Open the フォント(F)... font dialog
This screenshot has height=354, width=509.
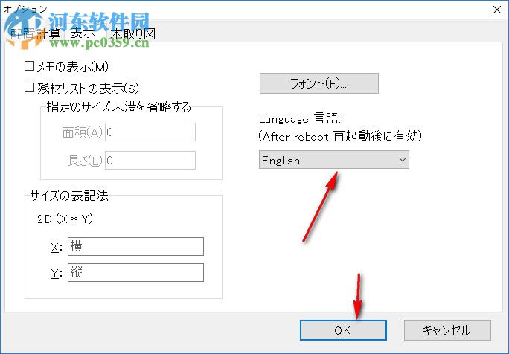coord(318,83)
